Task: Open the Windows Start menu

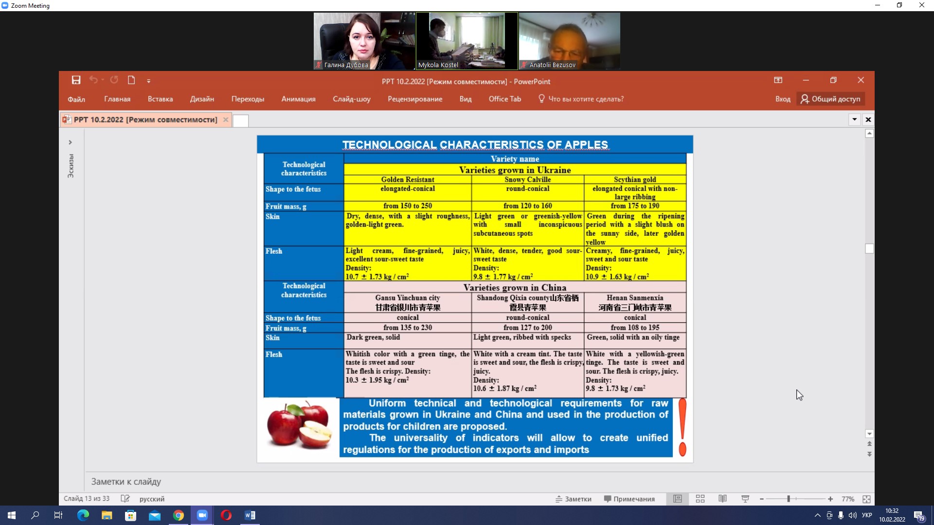Action: click(12, 515)
